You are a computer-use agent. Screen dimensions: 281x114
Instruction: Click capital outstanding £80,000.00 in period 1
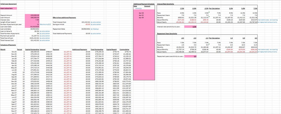[x=35, y=52]
